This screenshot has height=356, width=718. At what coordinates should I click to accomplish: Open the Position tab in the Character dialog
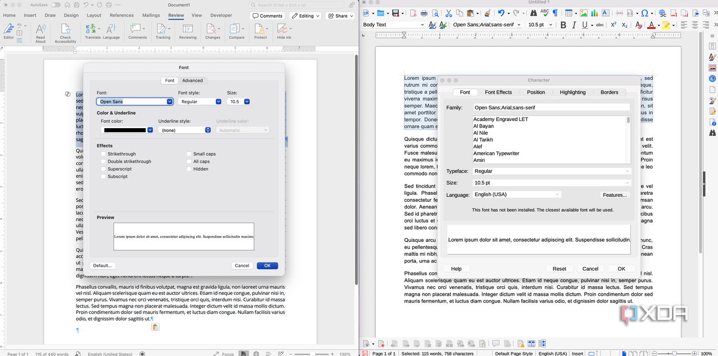(536, 92)
